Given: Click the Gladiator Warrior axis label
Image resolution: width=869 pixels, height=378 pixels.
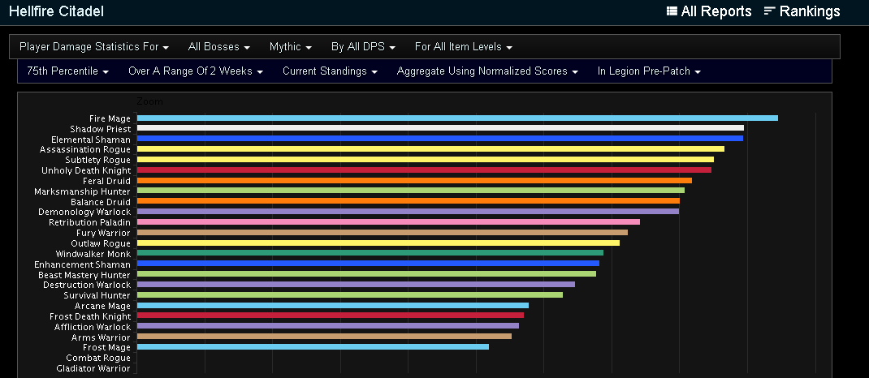Looking at the screenshot, I should [x=93, y=368].
